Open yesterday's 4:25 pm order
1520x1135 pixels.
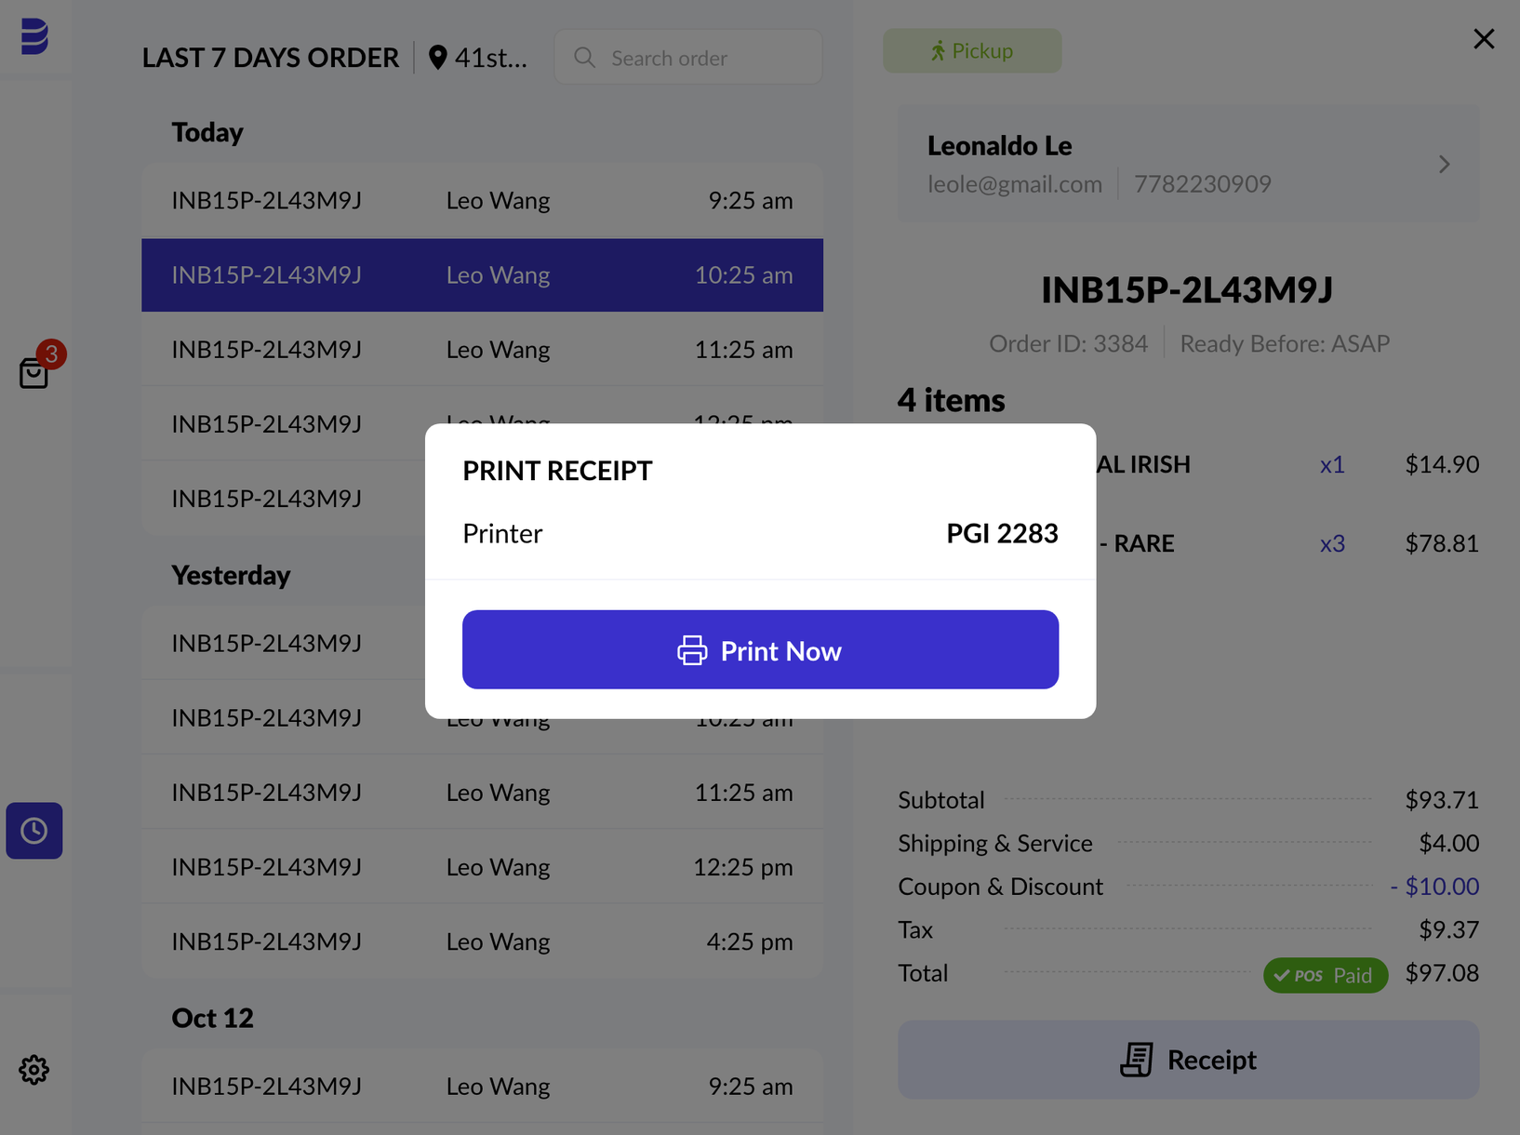pos(482,941)
